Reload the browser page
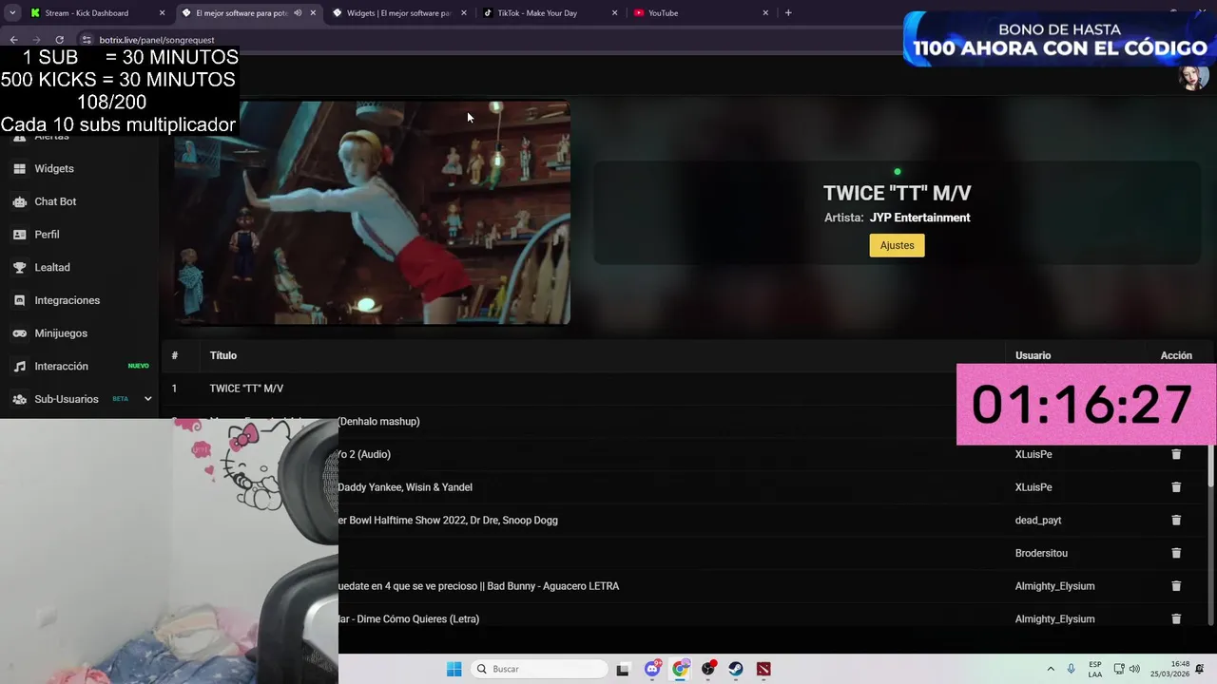The width and height of the screenshot is (1217, 684). tap(59, 40)
